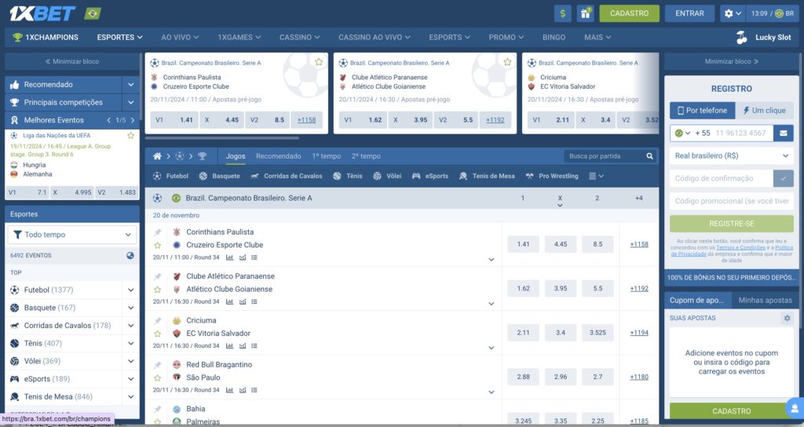Click the home icon in breadcrumb bar
804x427 pixels.
click(157, 156)
